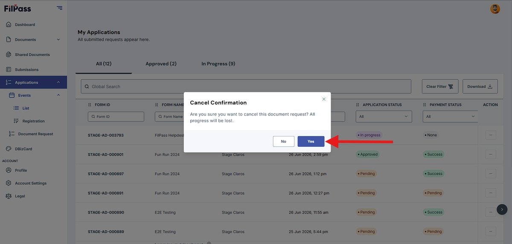Click the STAGE-AD-000889 form ID
Image resolution: width=512 pixels, height=244 pixels.
(106, 232)
